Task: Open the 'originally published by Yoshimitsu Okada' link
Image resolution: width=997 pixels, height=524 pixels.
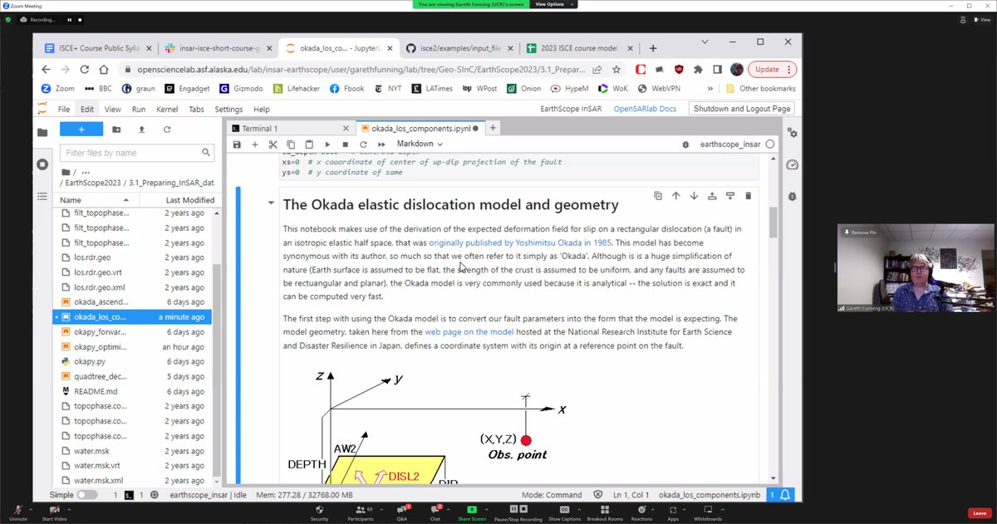Action: [x=520, y=243]
